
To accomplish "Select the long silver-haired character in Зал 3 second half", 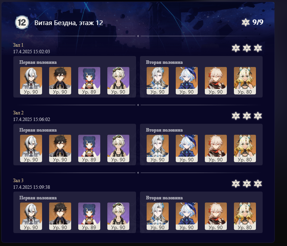I will point(158,216).
